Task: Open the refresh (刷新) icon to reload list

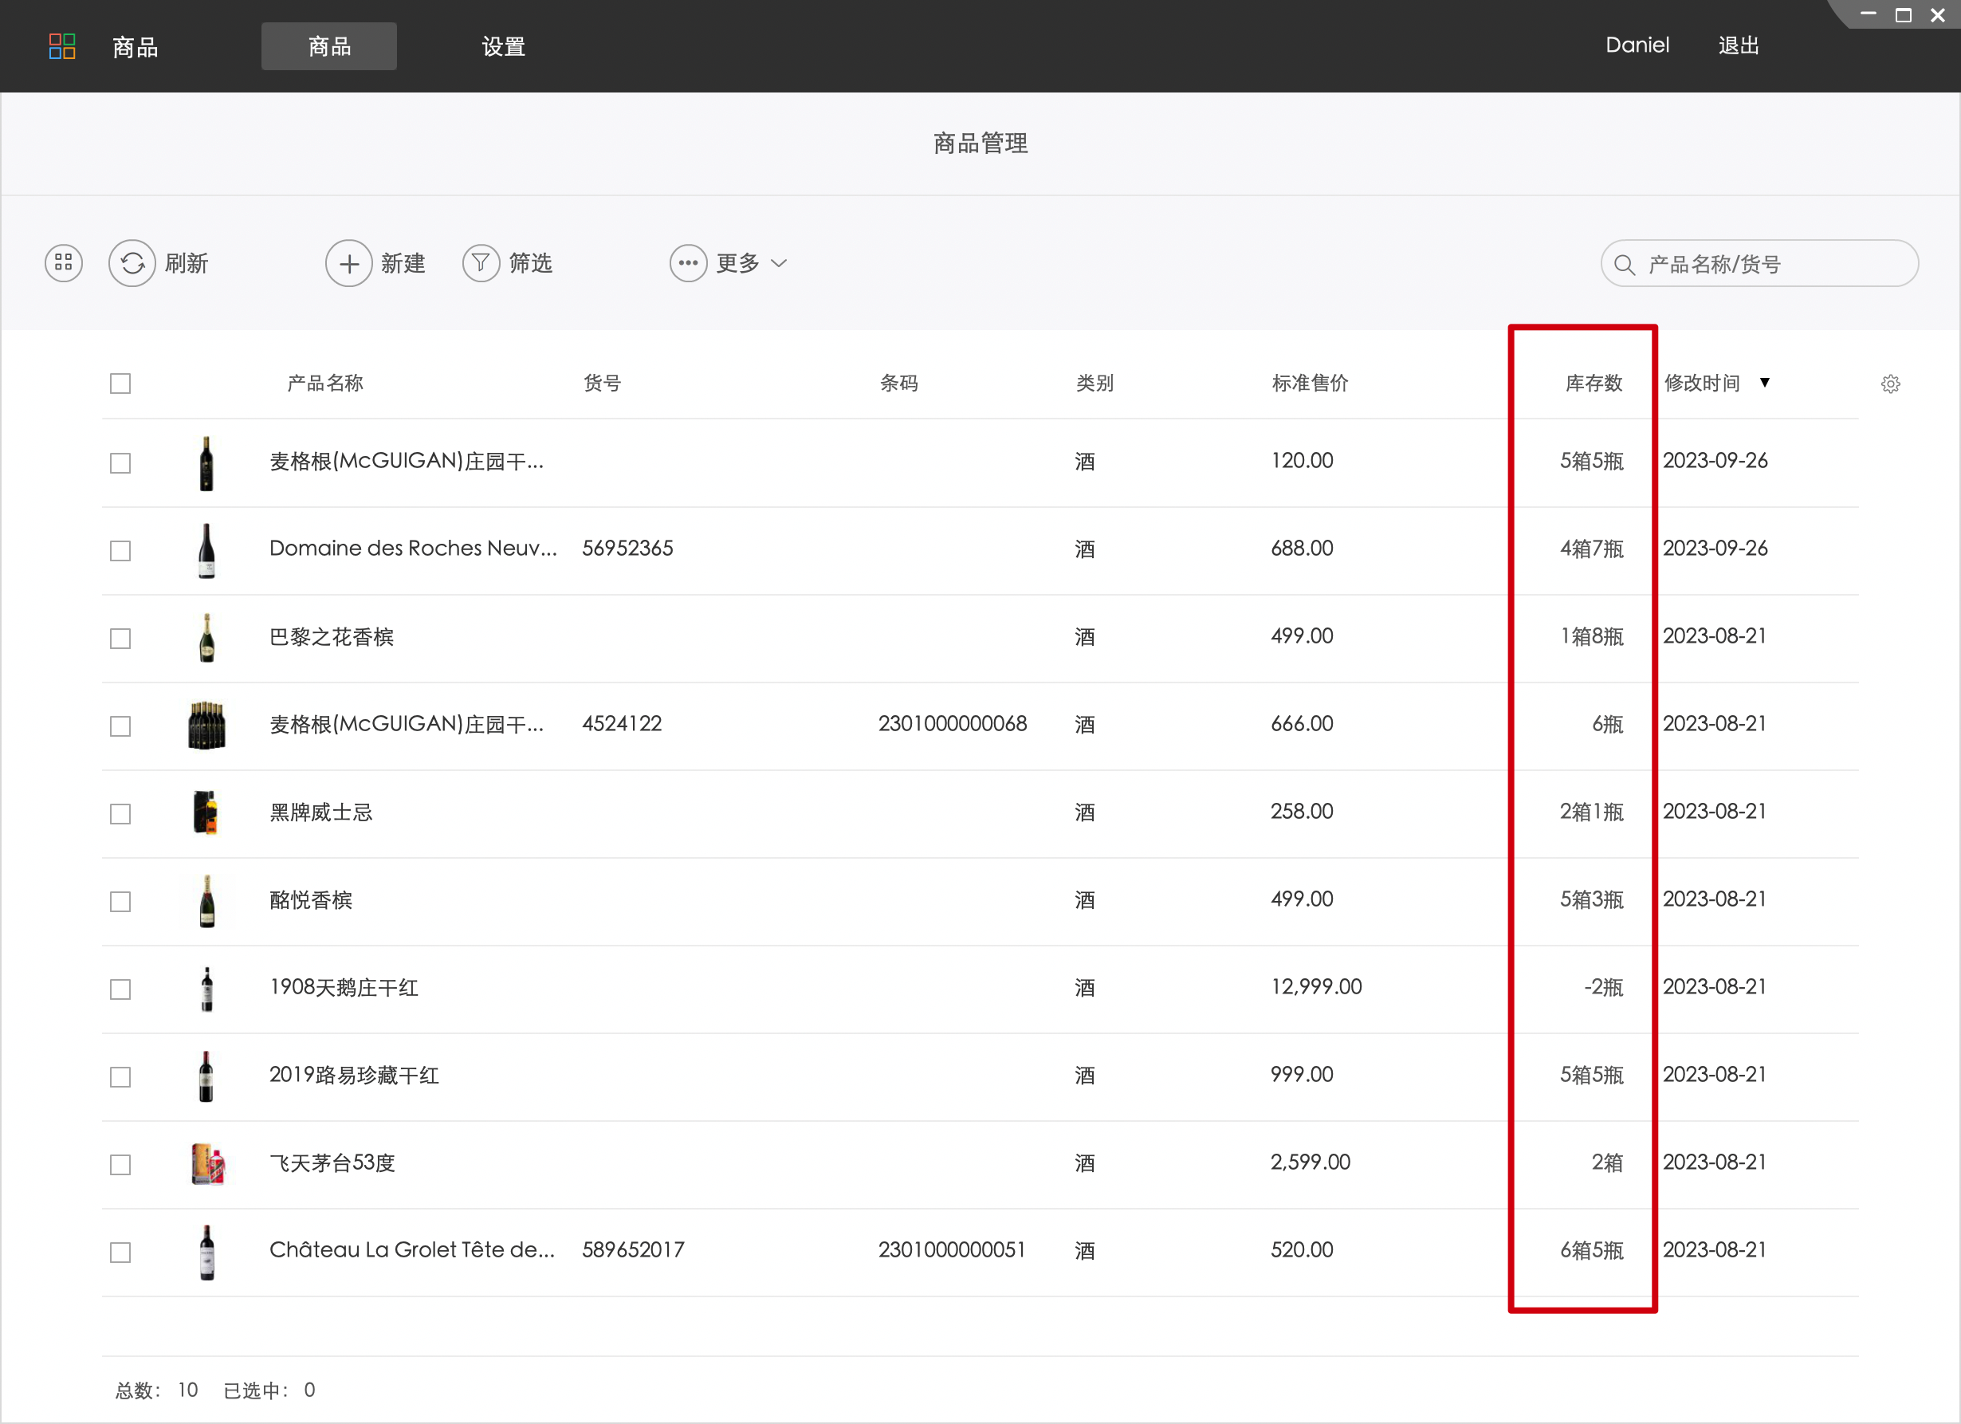Action: coord(132,263)
